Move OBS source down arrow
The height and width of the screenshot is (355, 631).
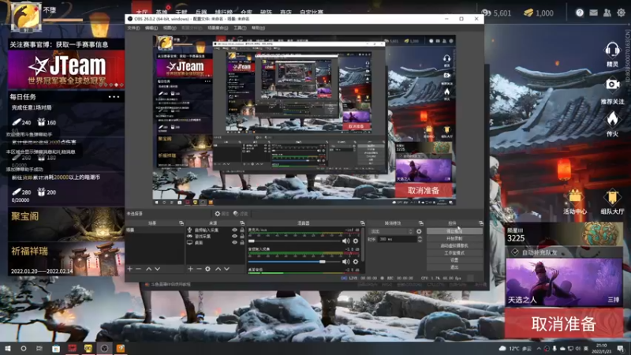[x=226, y=268]
